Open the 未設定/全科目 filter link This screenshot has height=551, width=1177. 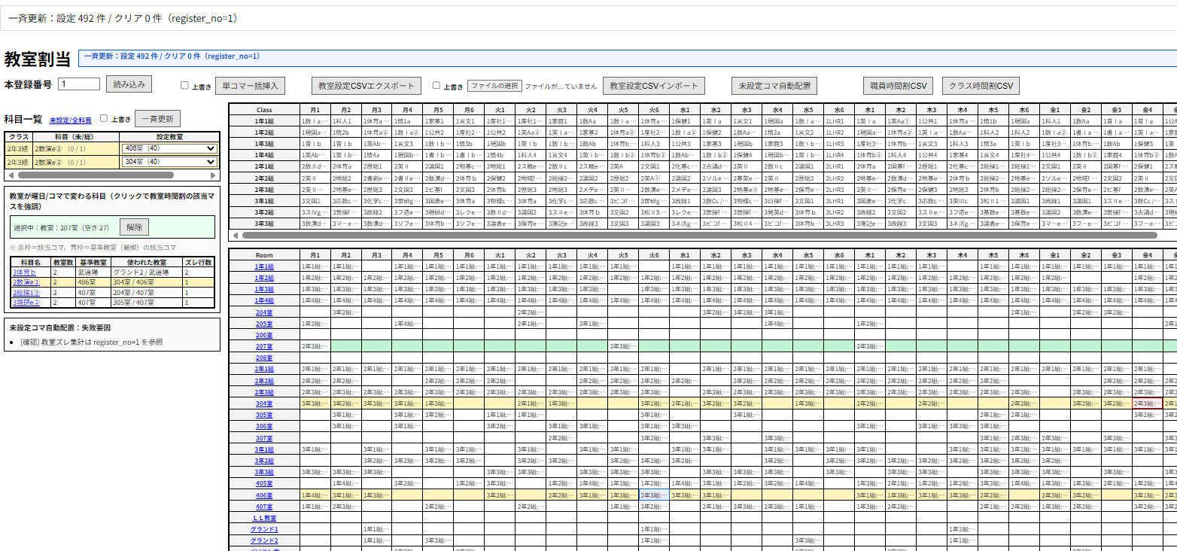71,120
